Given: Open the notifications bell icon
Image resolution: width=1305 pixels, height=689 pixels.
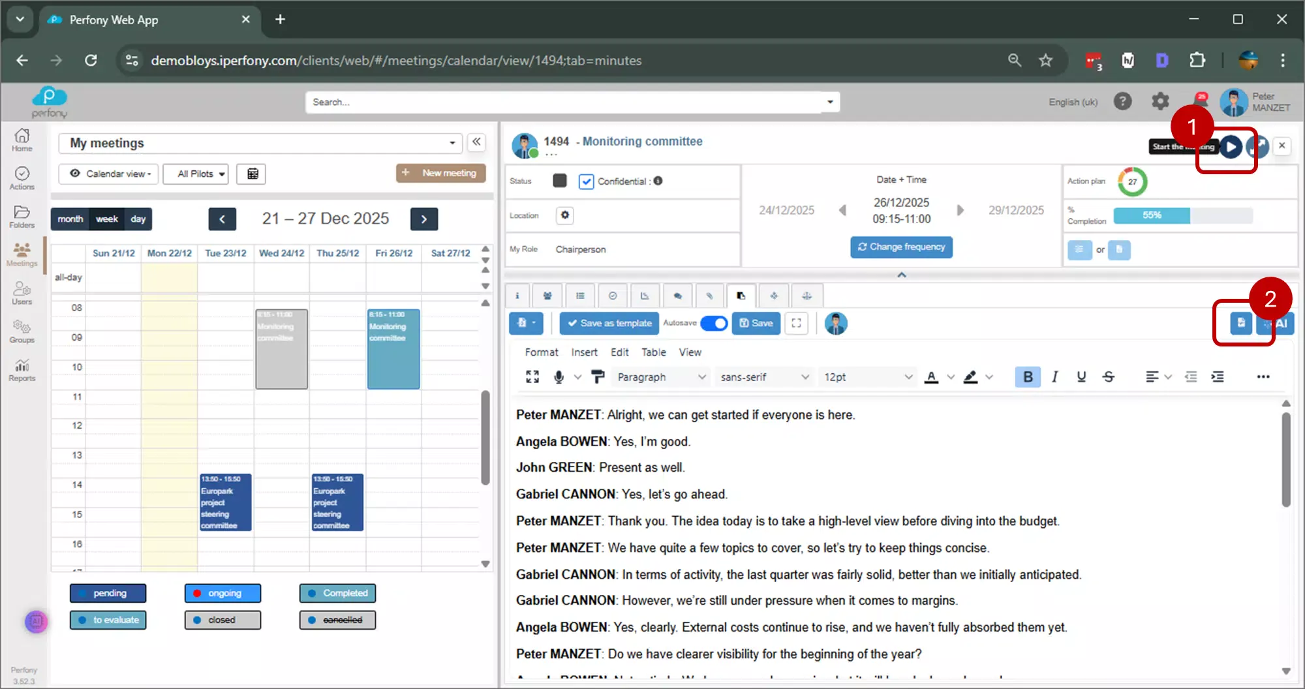Looking at the screenshot, I should (1200, 101).
